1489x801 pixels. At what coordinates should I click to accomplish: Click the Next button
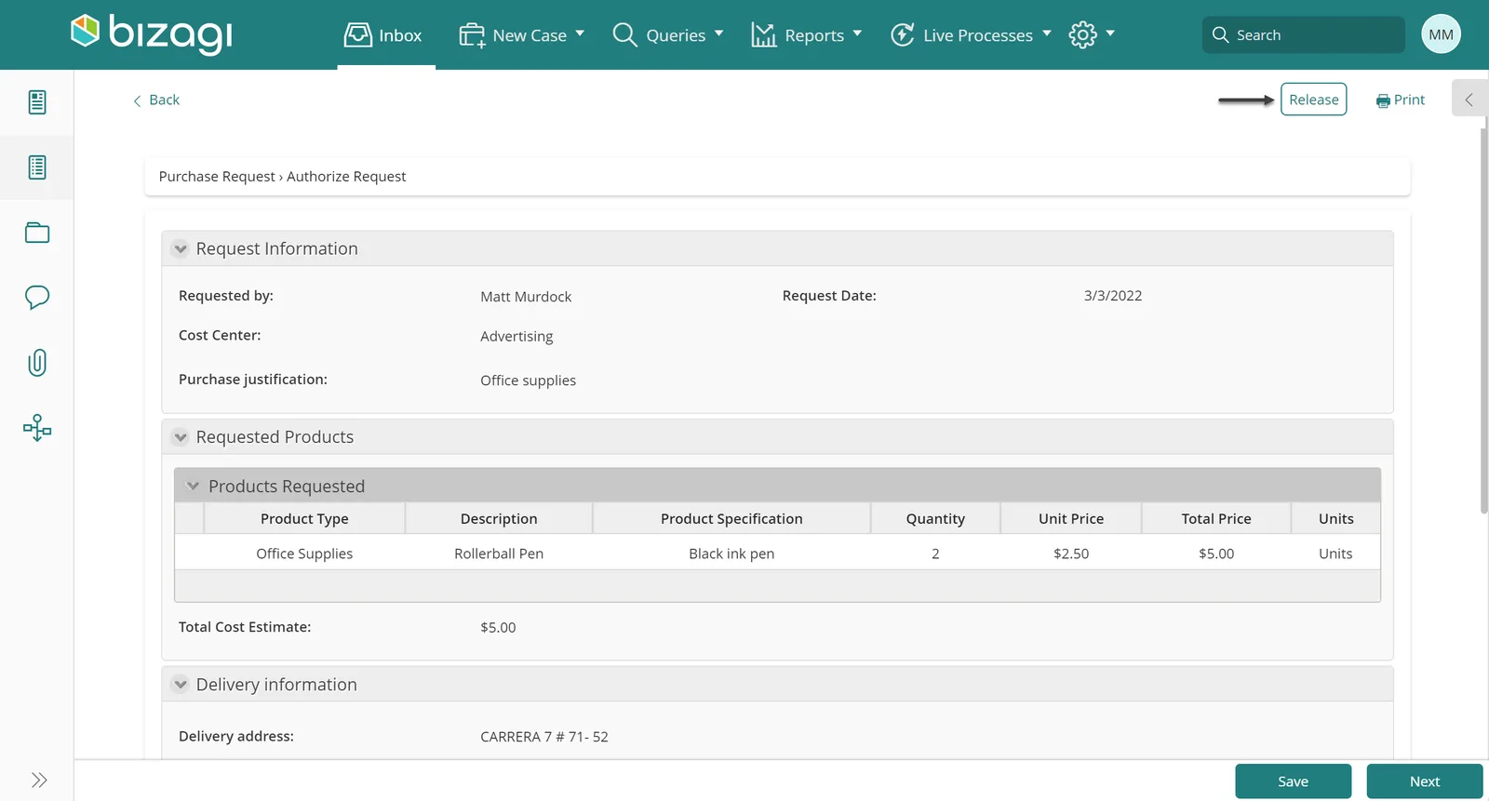[x=1424, y=781]
